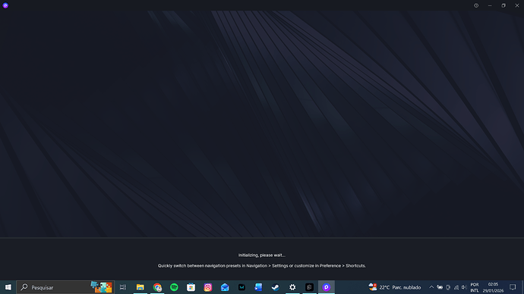This screenshot has height=294, width=524.
Task: Click the battery tray icon
Action: pyautogui.click(x=440, y=287)
